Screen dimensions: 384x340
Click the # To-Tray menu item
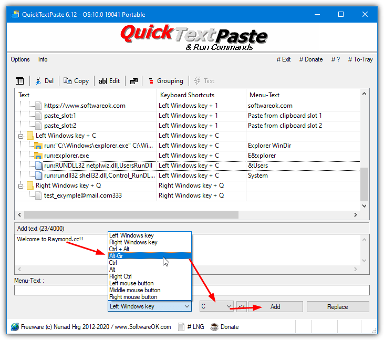(360, 59)
